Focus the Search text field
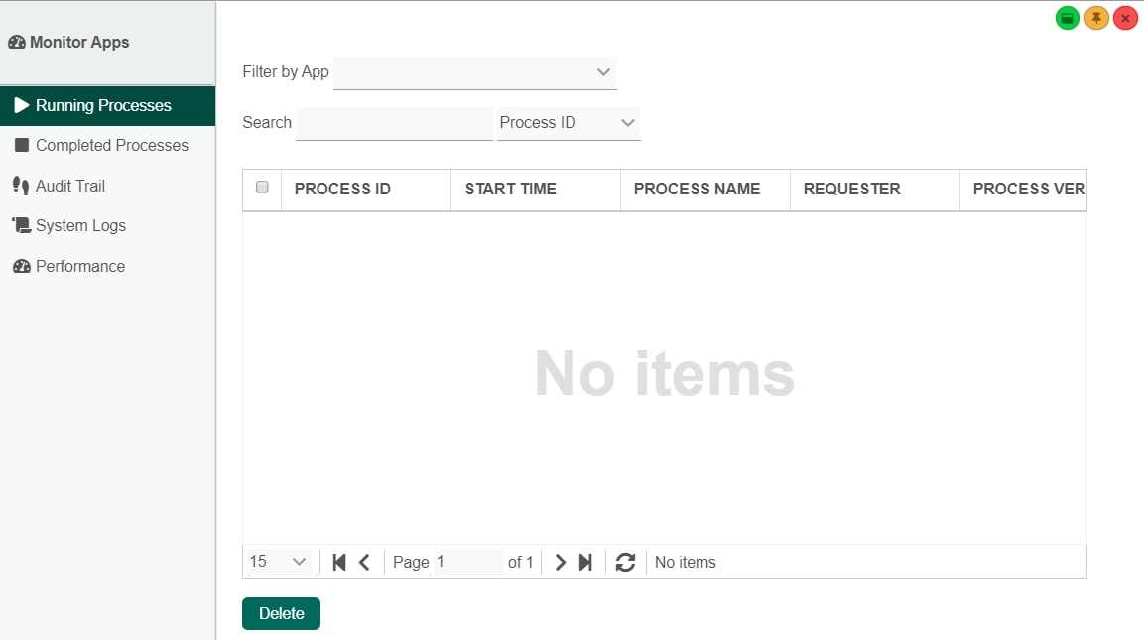The image size is (1144, 640). 394,123
